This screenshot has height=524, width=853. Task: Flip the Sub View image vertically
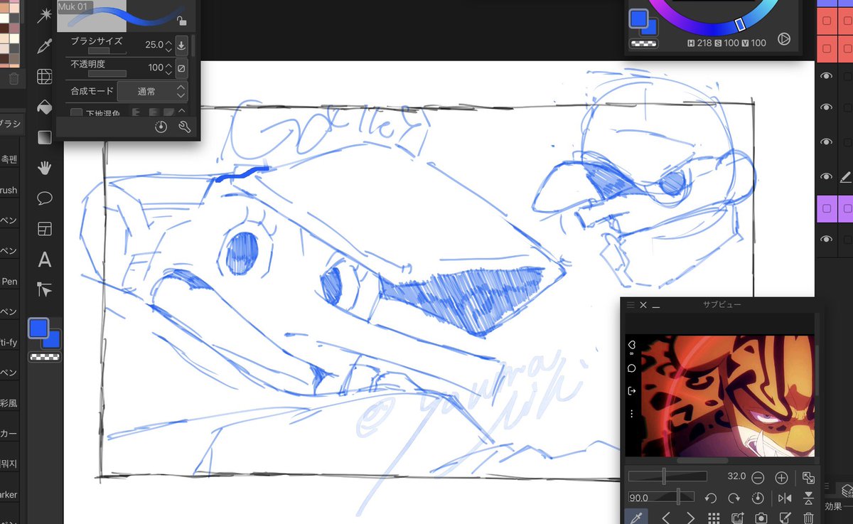click(x=809, y=498)
